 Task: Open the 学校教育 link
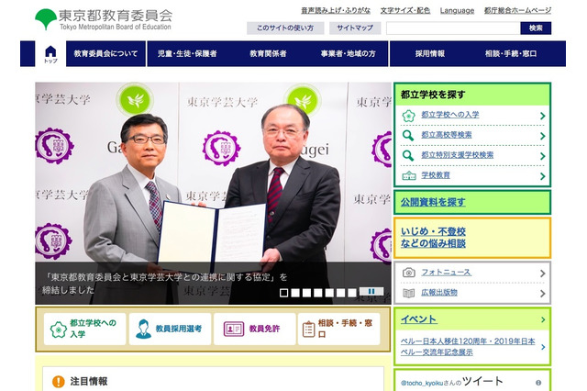pos(436,175)
